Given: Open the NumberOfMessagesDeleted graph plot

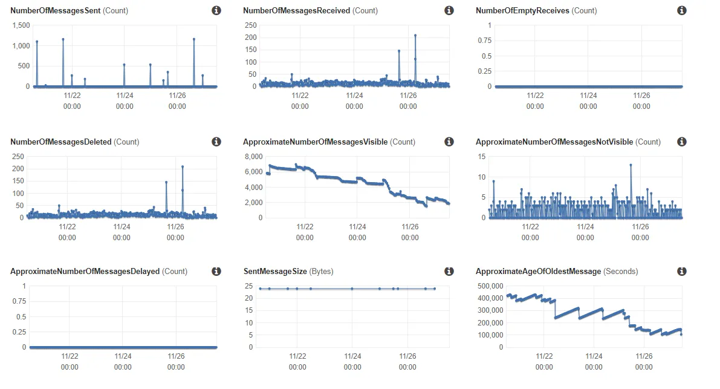Looking at the screenshot, I should click(x=122, y=187).
